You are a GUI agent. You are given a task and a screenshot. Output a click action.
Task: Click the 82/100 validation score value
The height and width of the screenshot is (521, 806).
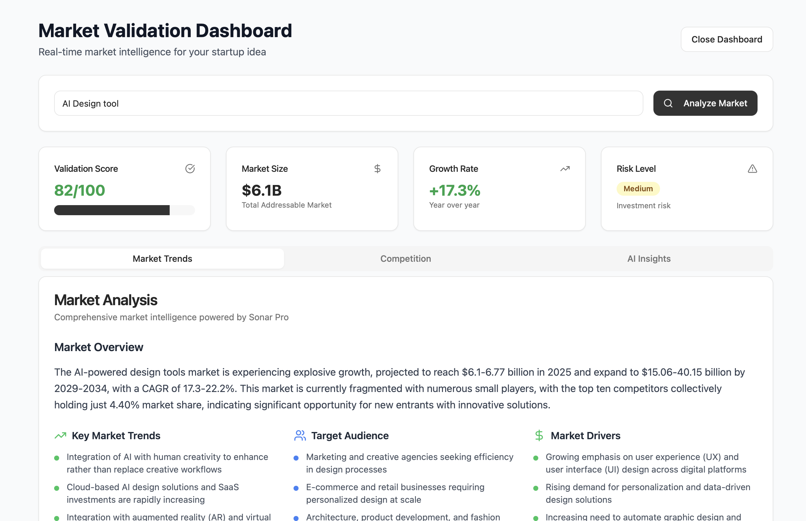(80, 190)
